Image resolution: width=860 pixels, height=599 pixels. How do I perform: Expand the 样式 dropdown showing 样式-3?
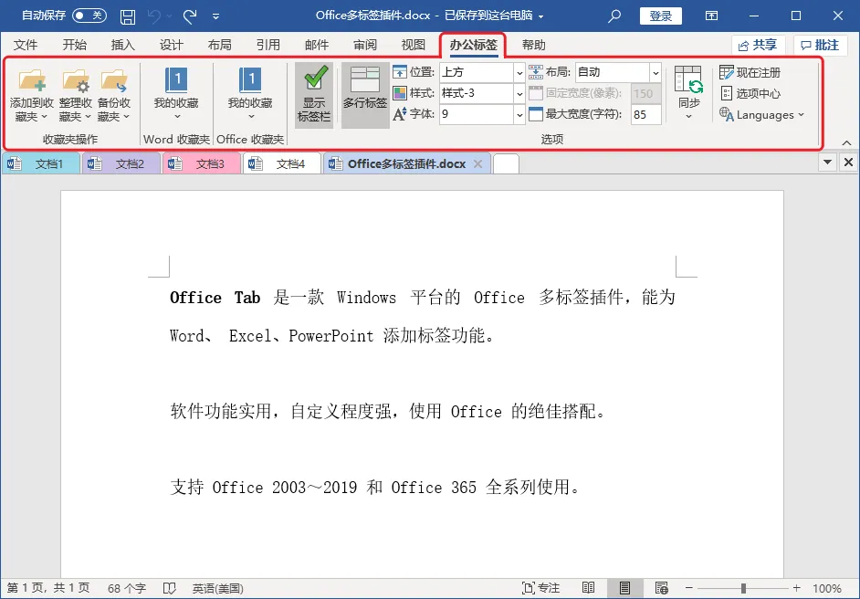(x=519, y=94)
